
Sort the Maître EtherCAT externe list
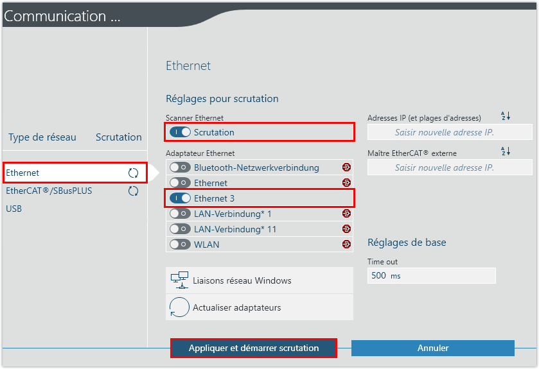click(x=505, y=151)
